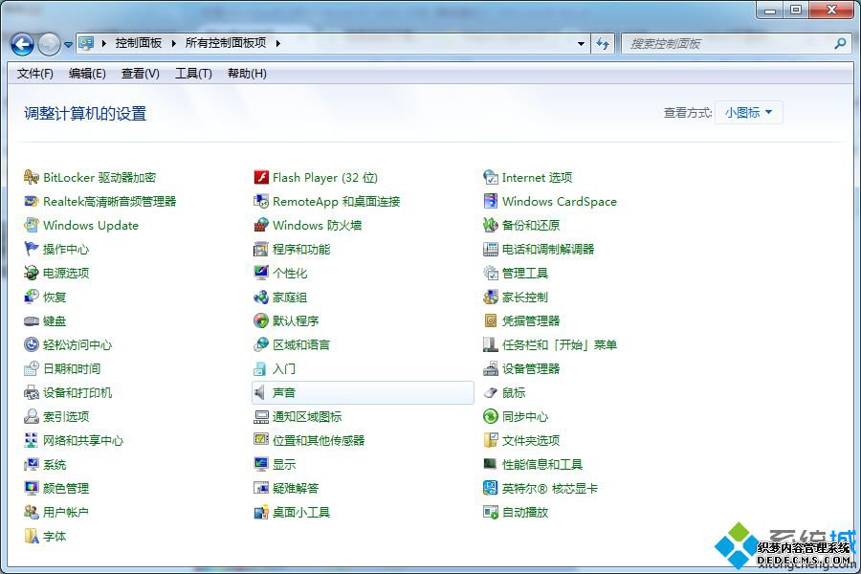Open 任务栏和「开始」菜单 link
This screenshot has height=574, width=861.
pos(560,345)
